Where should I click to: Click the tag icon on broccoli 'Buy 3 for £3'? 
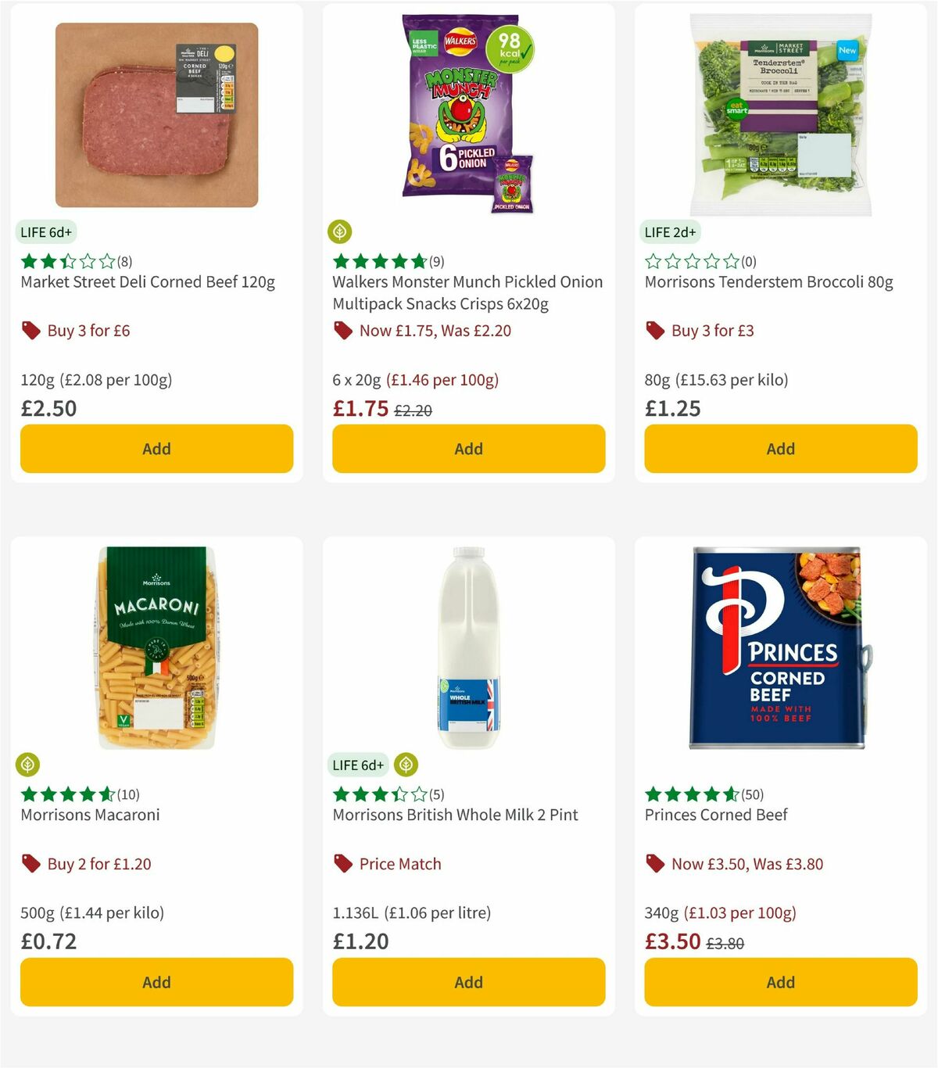pos(655,331)
